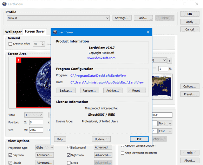Toggle the Background checkbox
203x165 pixels.
point(69,147)
